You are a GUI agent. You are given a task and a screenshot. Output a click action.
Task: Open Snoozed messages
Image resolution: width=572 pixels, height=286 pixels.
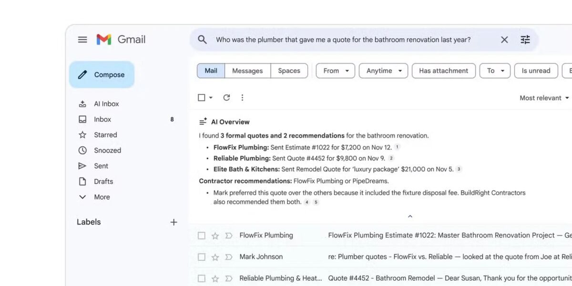coord(107,150)
